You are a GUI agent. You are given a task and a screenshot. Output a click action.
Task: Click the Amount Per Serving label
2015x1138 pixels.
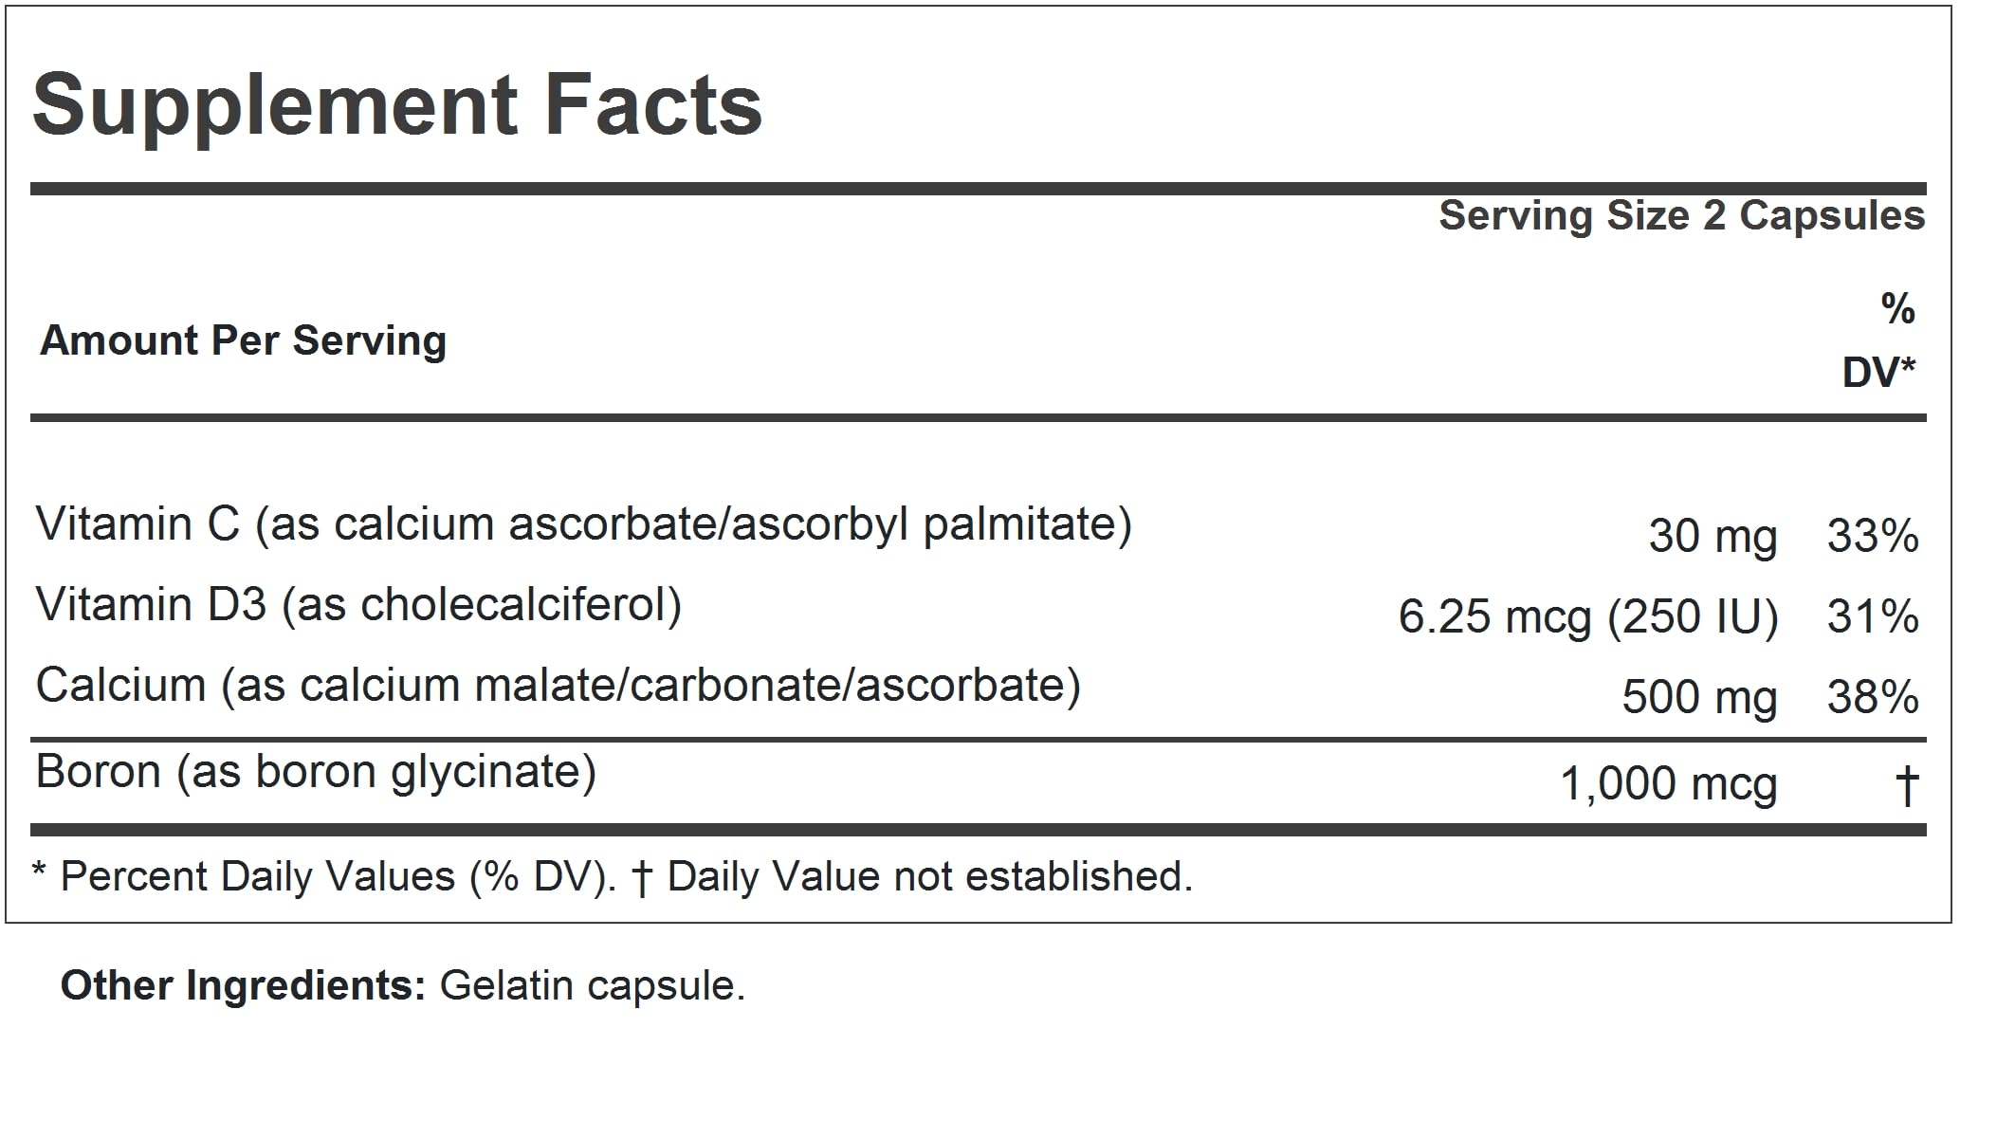point(243,340)
